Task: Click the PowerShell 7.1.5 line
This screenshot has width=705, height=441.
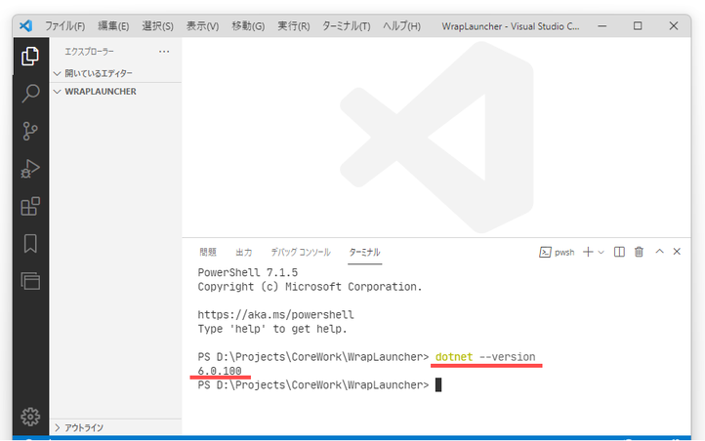Action: (x=248, y=272)
